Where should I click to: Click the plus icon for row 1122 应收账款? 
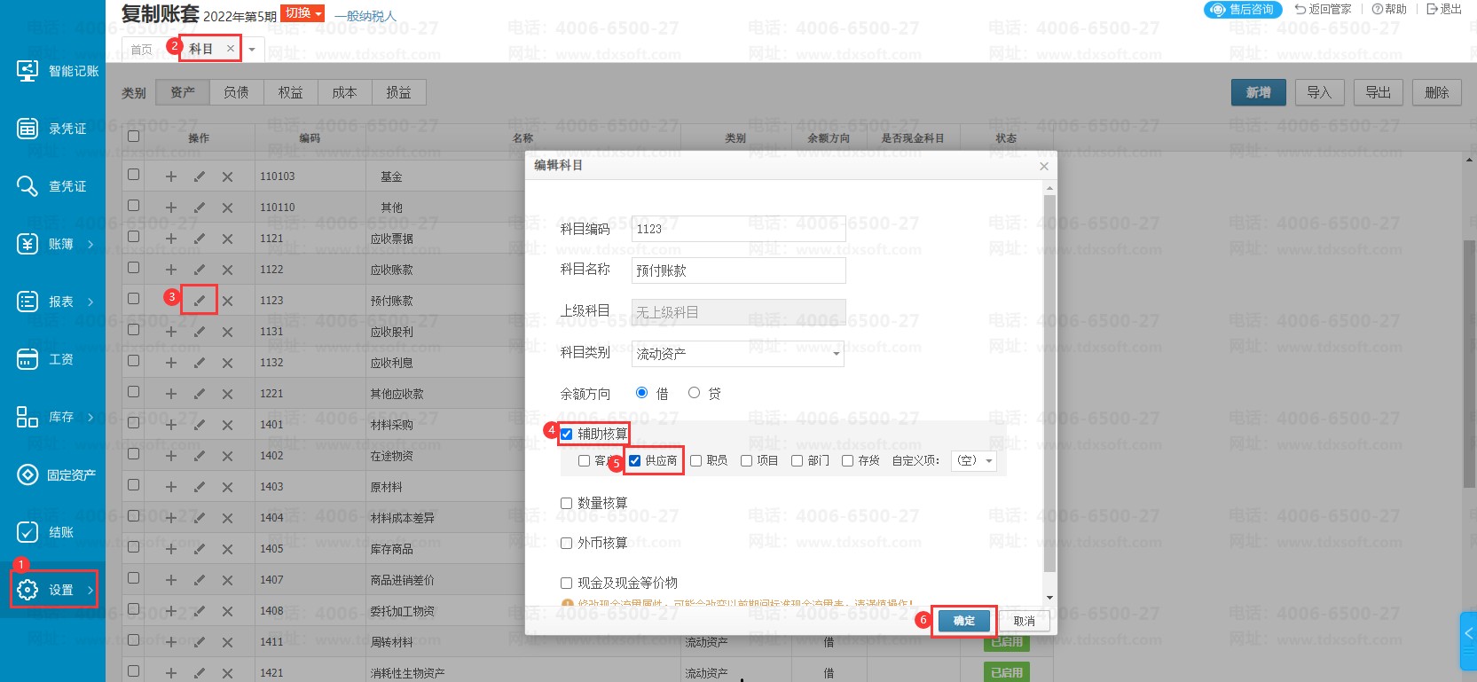[171, 270]
